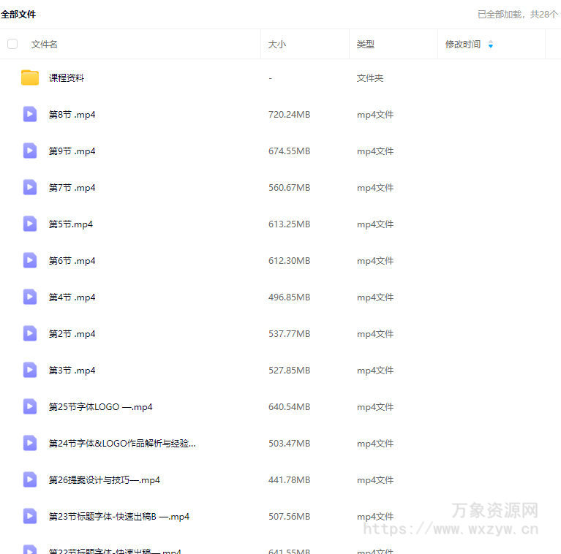This screenshot has width=561, height=554.
Task: Click size value 537.77MB
Action: (290, 334)
